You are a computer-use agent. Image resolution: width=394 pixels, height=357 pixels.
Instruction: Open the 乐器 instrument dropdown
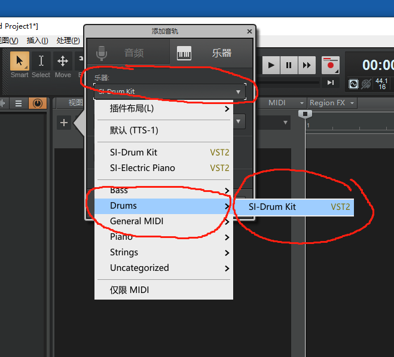(x=170, y=91)
